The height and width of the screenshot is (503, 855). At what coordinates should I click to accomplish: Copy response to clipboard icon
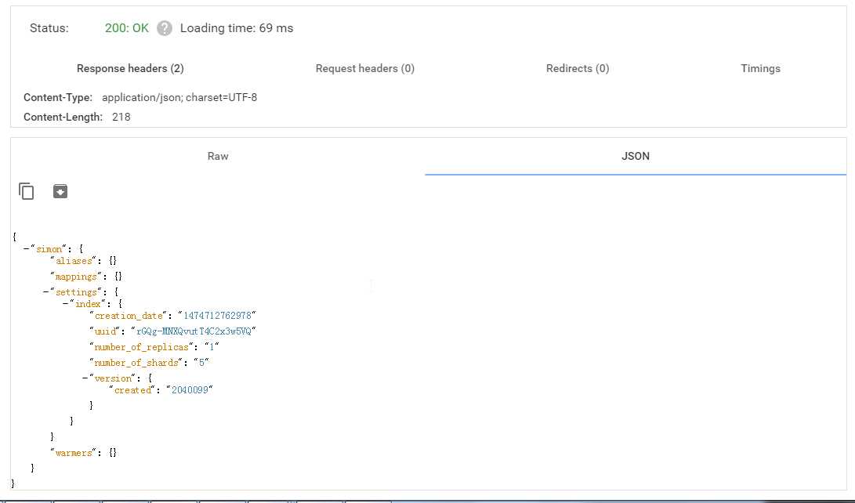[26, 191]
